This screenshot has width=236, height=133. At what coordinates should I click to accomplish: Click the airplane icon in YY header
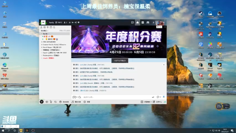(x=73, y=22)
